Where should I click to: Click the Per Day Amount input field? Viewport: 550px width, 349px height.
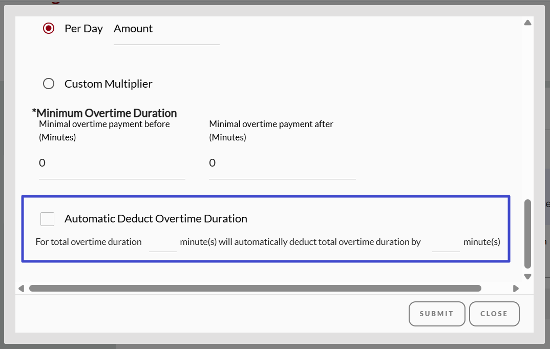(x=166, y=37)
